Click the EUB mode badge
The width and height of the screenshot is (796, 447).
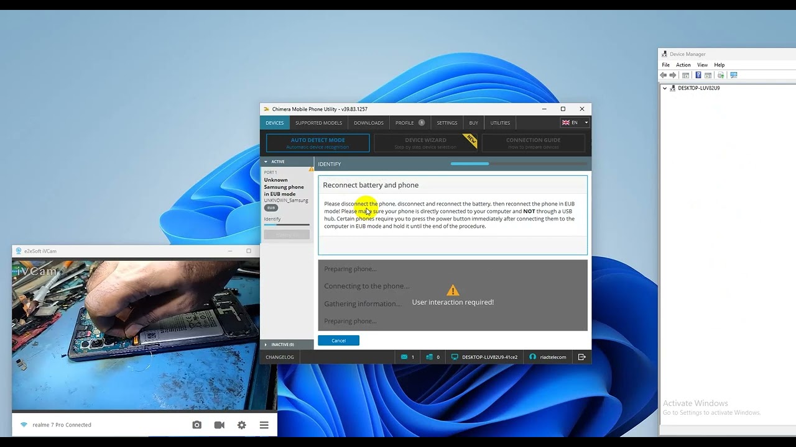point(271,208)
